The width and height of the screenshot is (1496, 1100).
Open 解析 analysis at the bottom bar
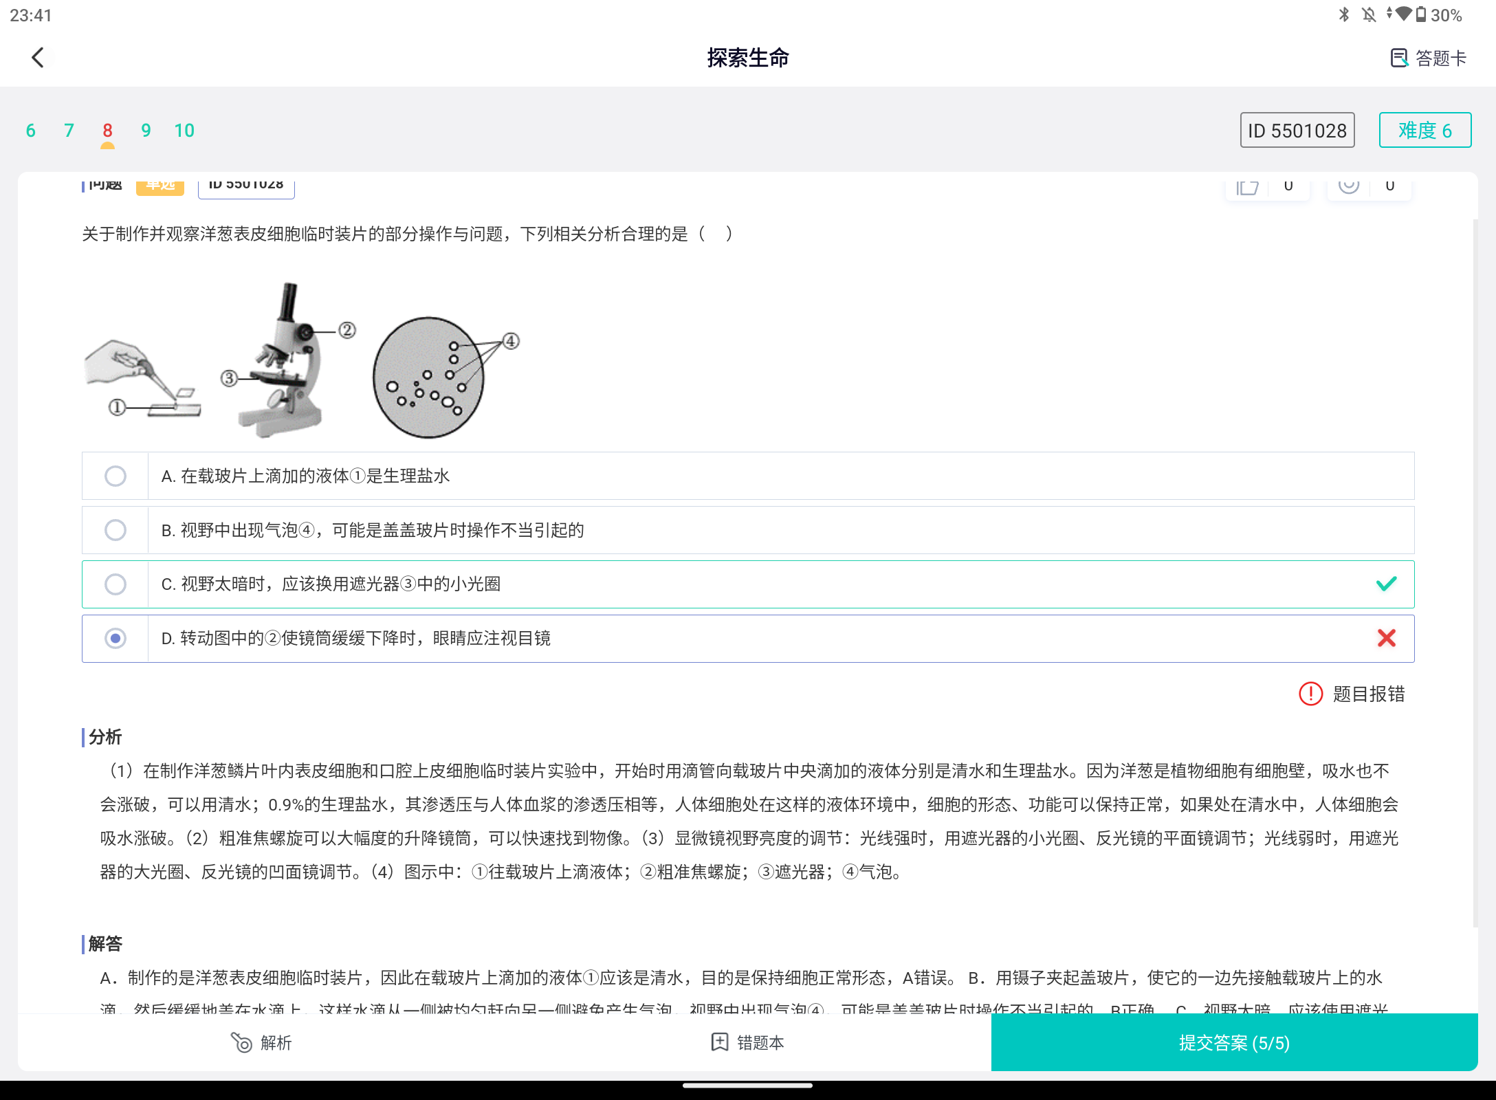click(261, 1043)
